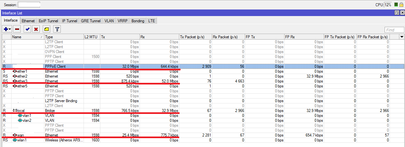Click the 32.0 Mbps Tx value

130,66
